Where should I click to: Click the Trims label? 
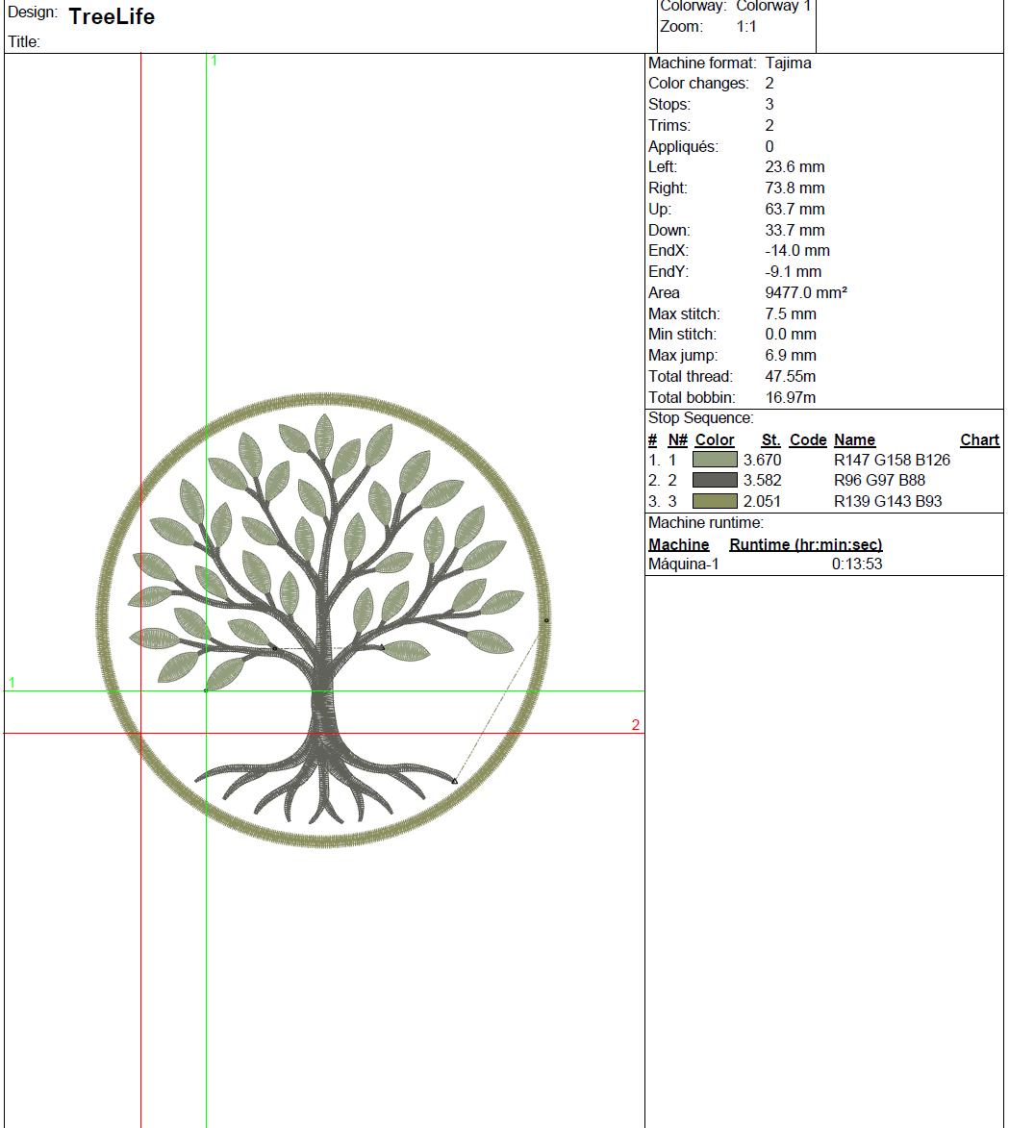click(668, 125)
